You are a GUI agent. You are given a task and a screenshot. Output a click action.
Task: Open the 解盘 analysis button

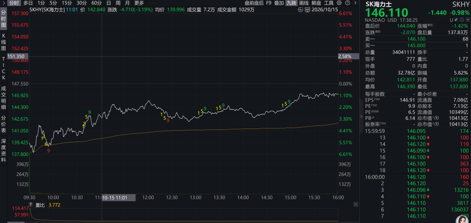[316, 3]
